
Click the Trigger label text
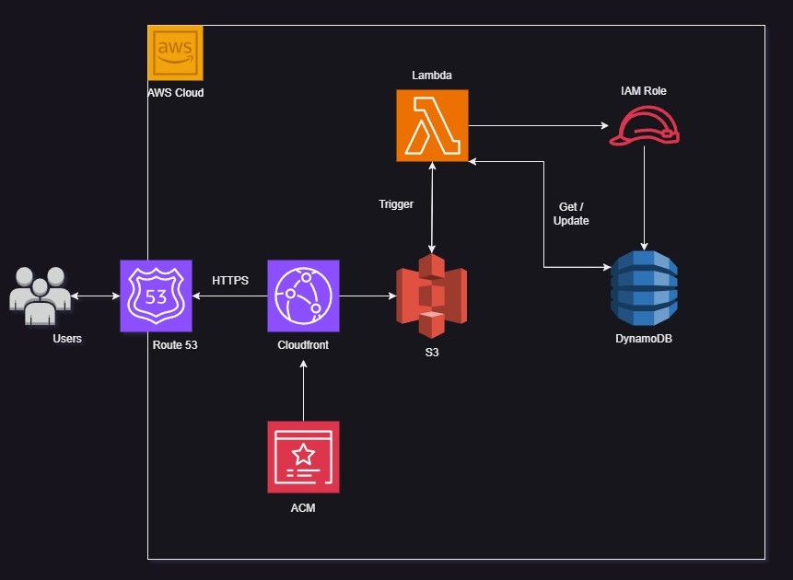(396, 203)
